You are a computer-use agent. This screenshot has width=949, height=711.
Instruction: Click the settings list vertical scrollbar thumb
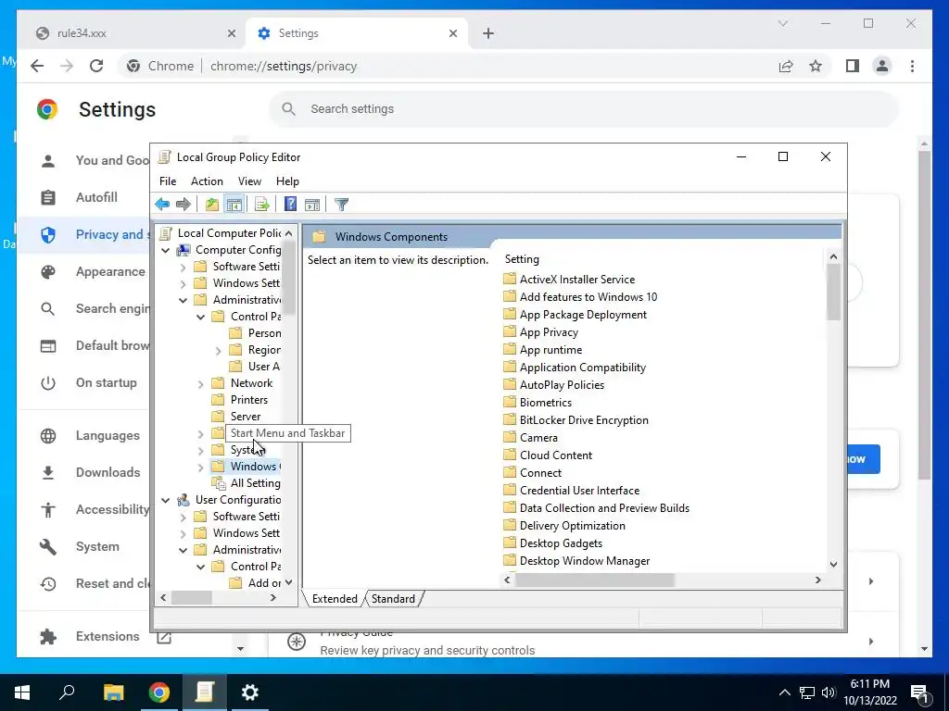pyautogui.click(x=833, y=293)
